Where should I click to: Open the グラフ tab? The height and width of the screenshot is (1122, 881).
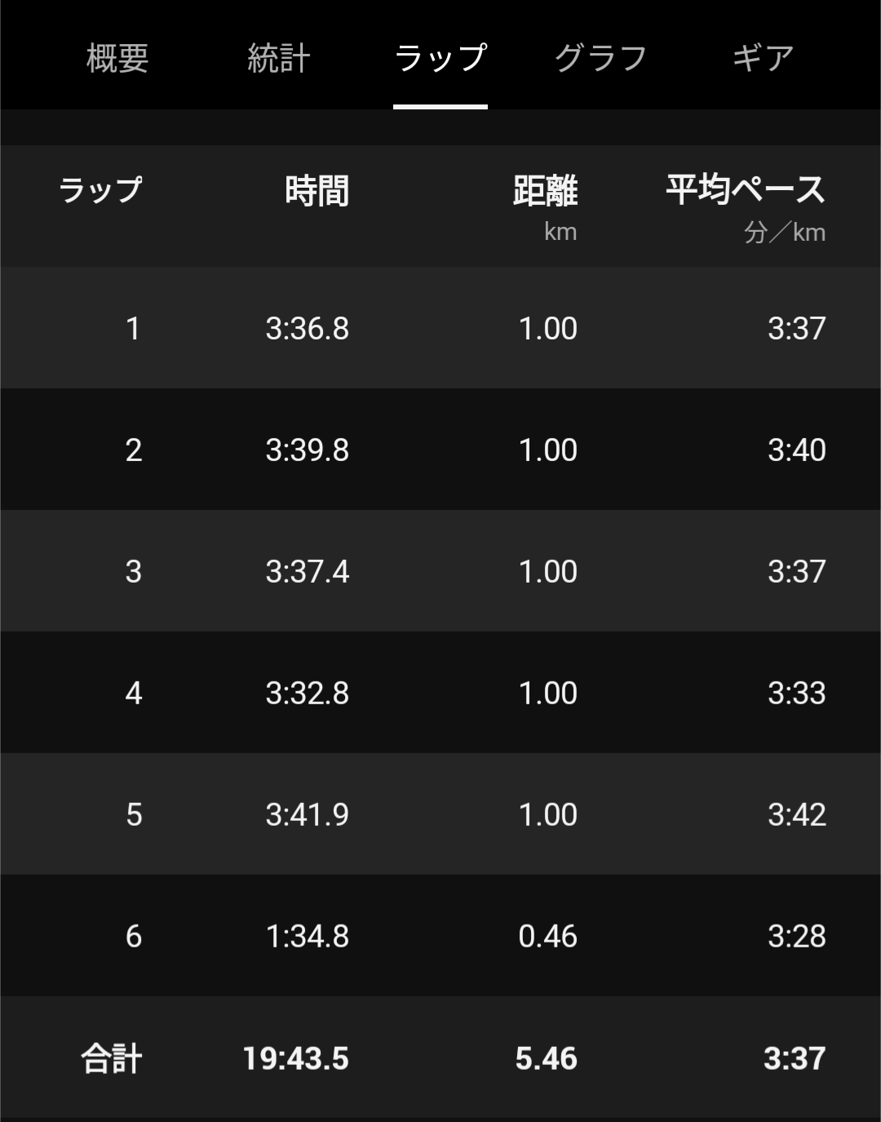coord(601,58)
